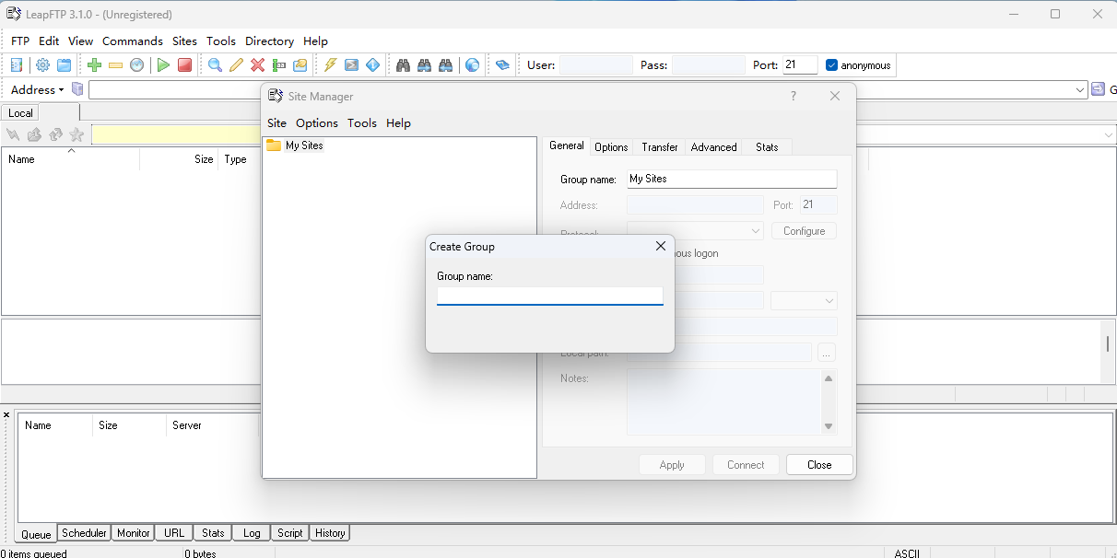Click the magnifying glass icon in toolbar
The width and height of the screenshot is (1117, 558).
215,65
